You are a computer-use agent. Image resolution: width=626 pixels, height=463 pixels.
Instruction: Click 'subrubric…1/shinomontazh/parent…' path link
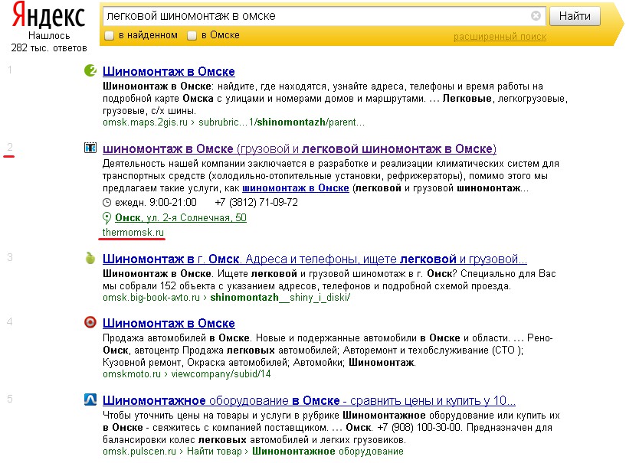(x=281, y=122)
